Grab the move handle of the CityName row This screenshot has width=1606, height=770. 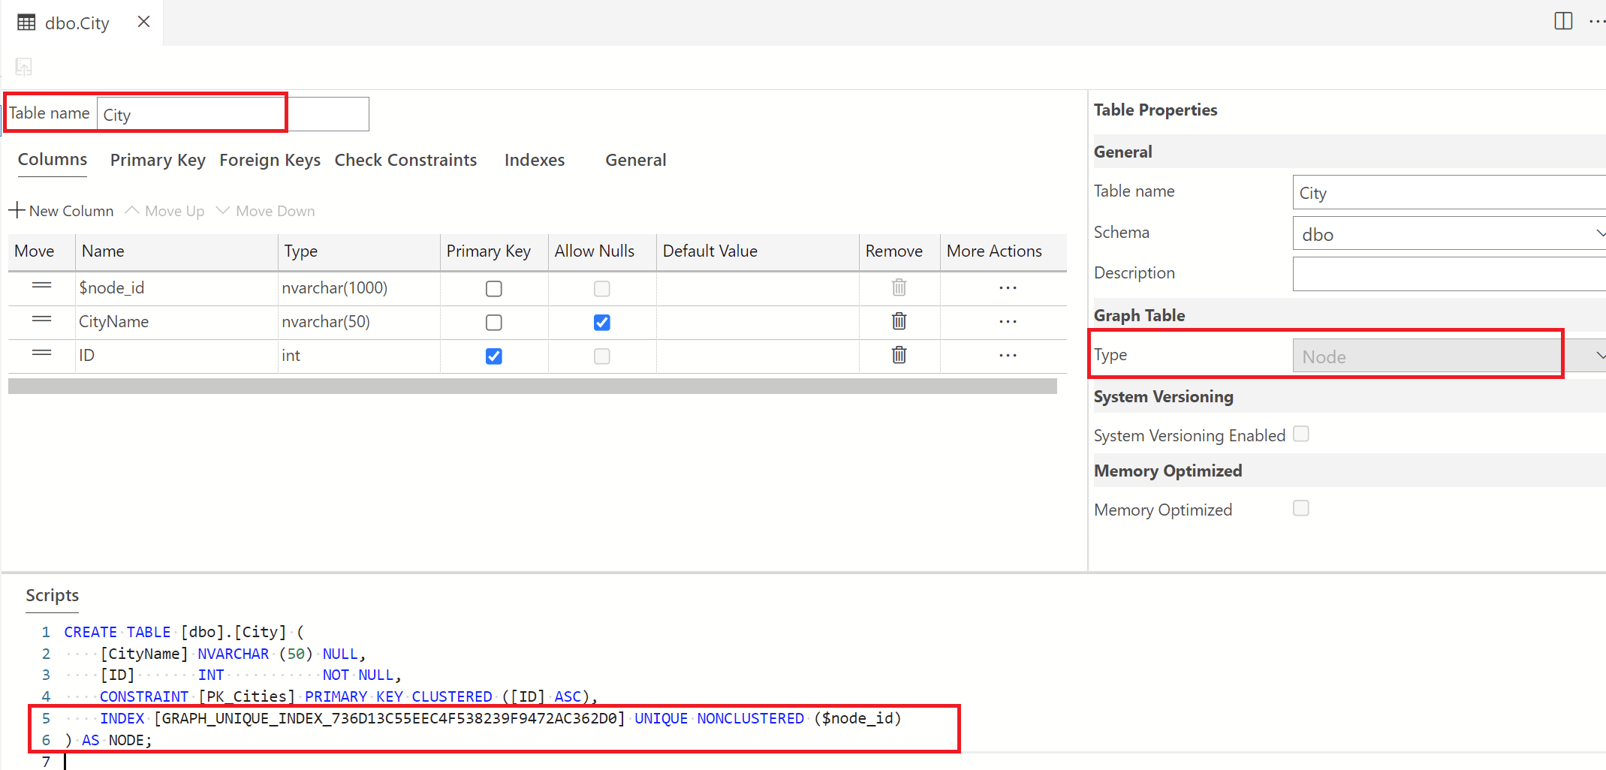coord(42,320)
